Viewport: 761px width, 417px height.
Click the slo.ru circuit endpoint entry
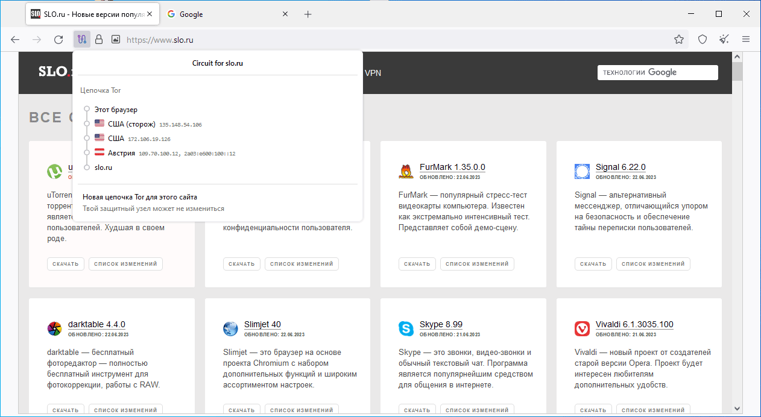[103, 168]
